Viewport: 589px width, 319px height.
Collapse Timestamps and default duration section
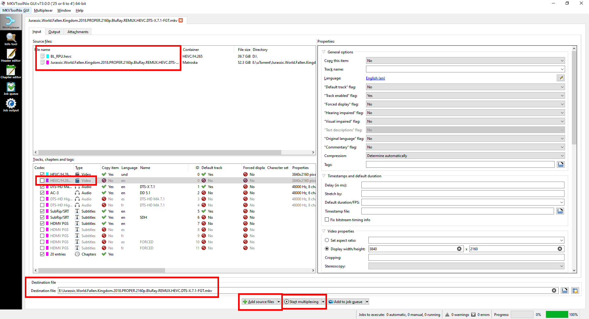click(x=324, y=176)
